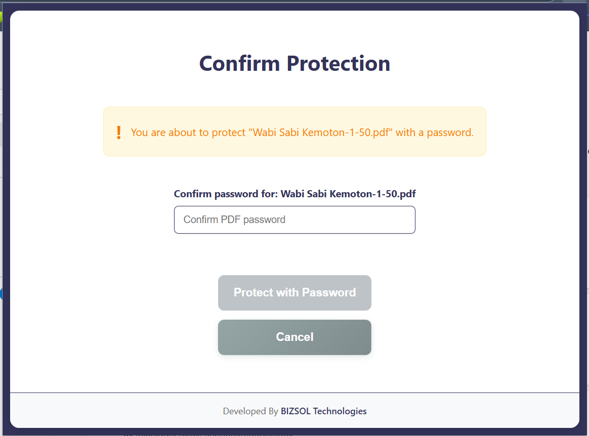589x436 pixels.
Task: Click the word "Technologies" in the footer
Action: point(340,411)
